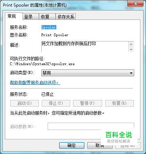Click the startup type dropdown arrow

(x=131, y=73)
